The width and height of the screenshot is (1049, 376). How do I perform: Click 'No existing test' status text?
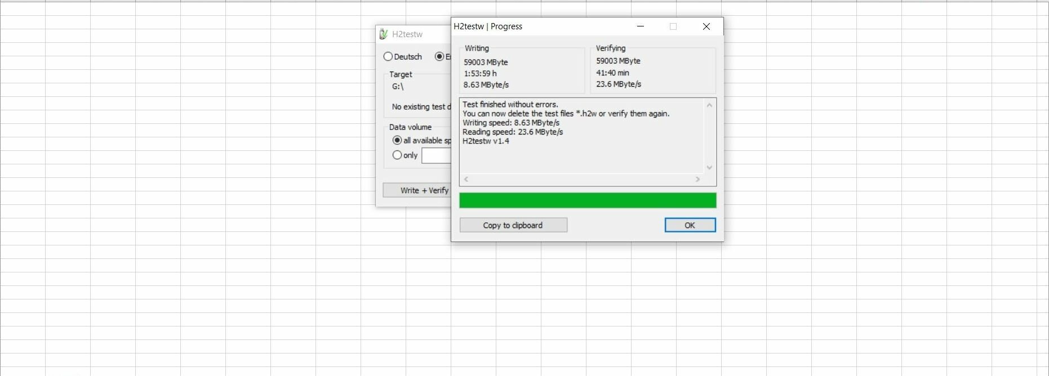click(421, 107)
